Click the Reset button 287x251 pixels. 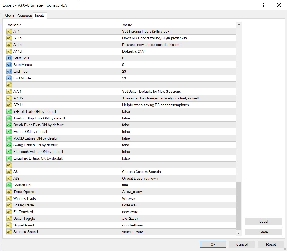[x=271, y=244]
